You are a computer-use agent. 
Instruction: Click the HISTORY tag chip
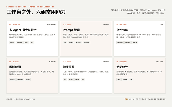click(79, 42)
